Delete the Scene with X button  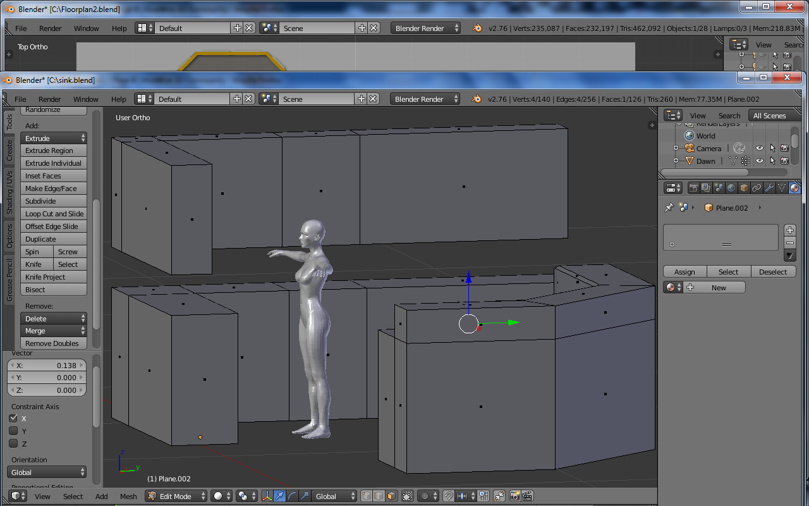[x=374, y=99]
